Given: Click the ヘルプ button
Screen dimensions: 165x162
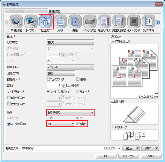Looking at the screenshot, I should pyautogui.click(x=151, y=156).
